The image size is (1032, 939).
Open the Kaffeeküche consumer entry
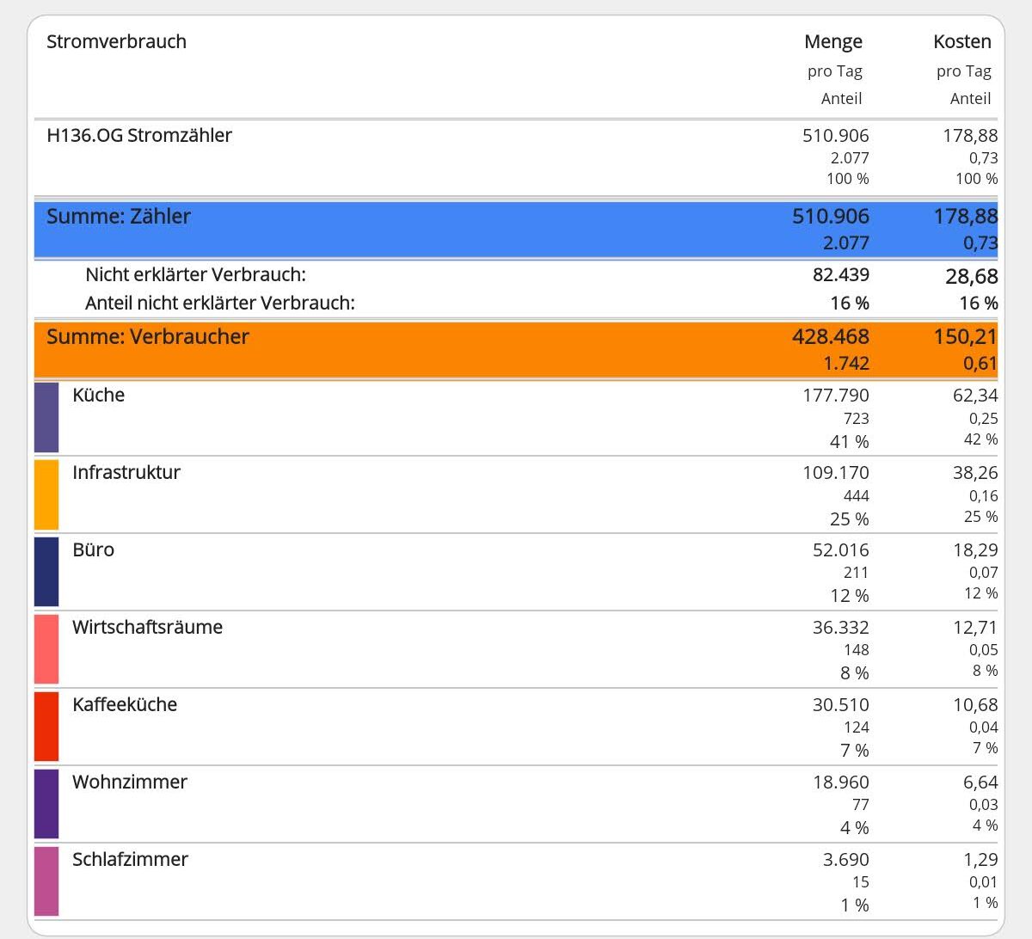(125, 705)
